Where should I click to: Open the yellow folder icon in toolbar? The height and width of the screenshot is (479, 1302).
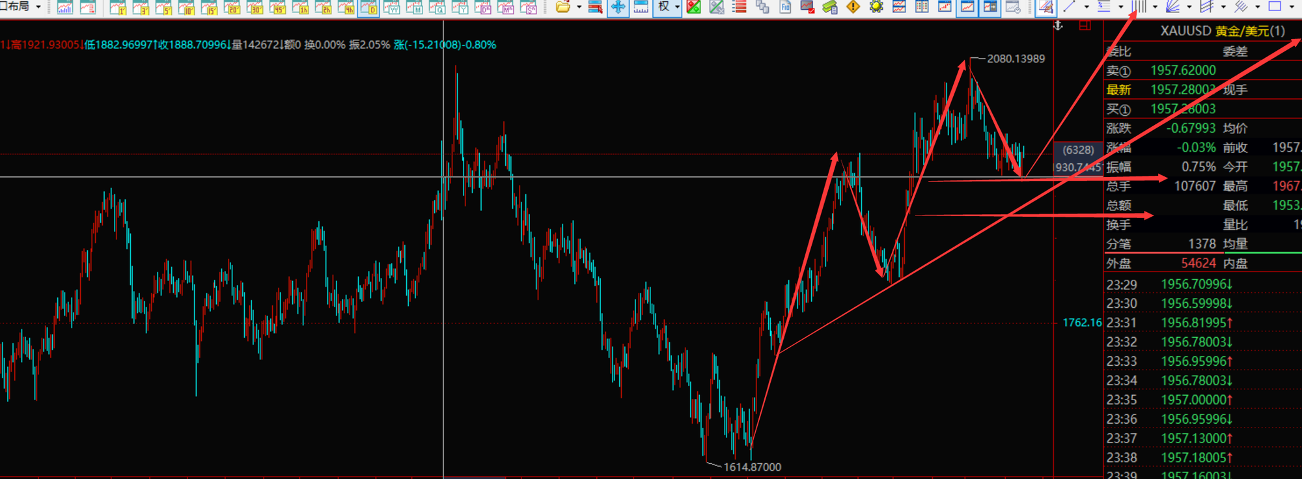pos(563,7)
